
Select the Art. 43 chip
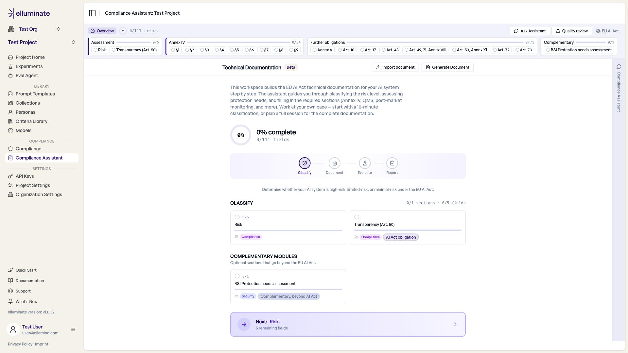390,50
